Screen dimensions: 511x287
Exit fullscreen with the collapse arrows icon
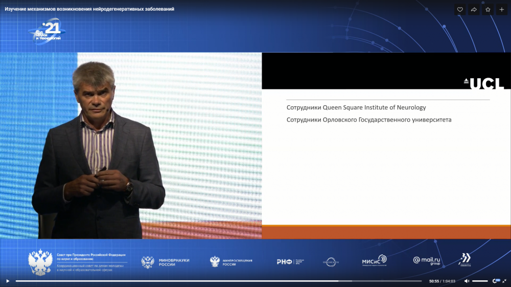click(504, 281)
